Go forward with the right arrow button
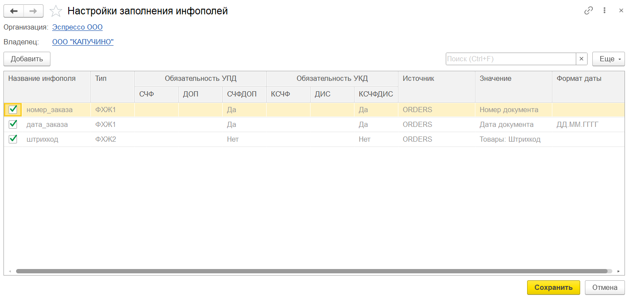Image resolution: width=628 pixels, height=299 pixels. point(33,11)
